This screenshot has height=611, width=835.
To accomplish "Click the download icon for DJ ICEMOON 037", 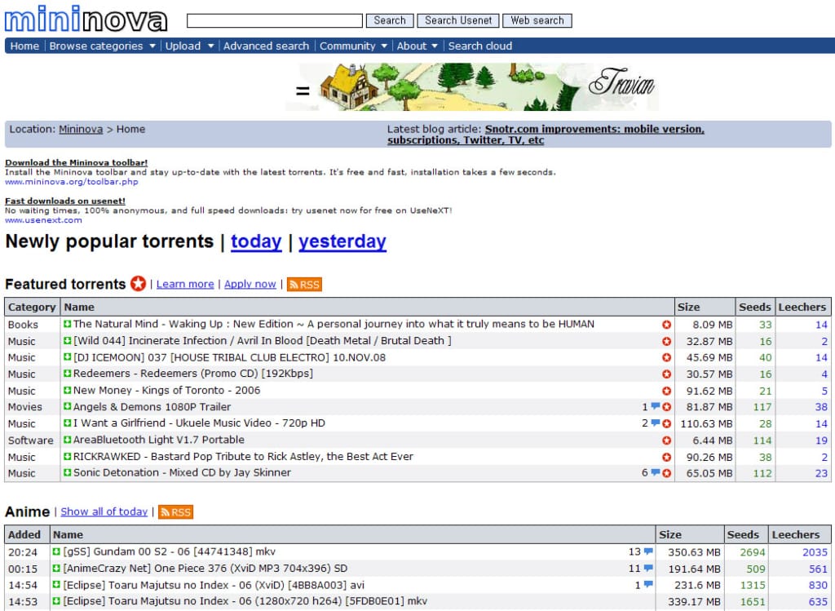I will pyautogui.click(x=67, y=357).
